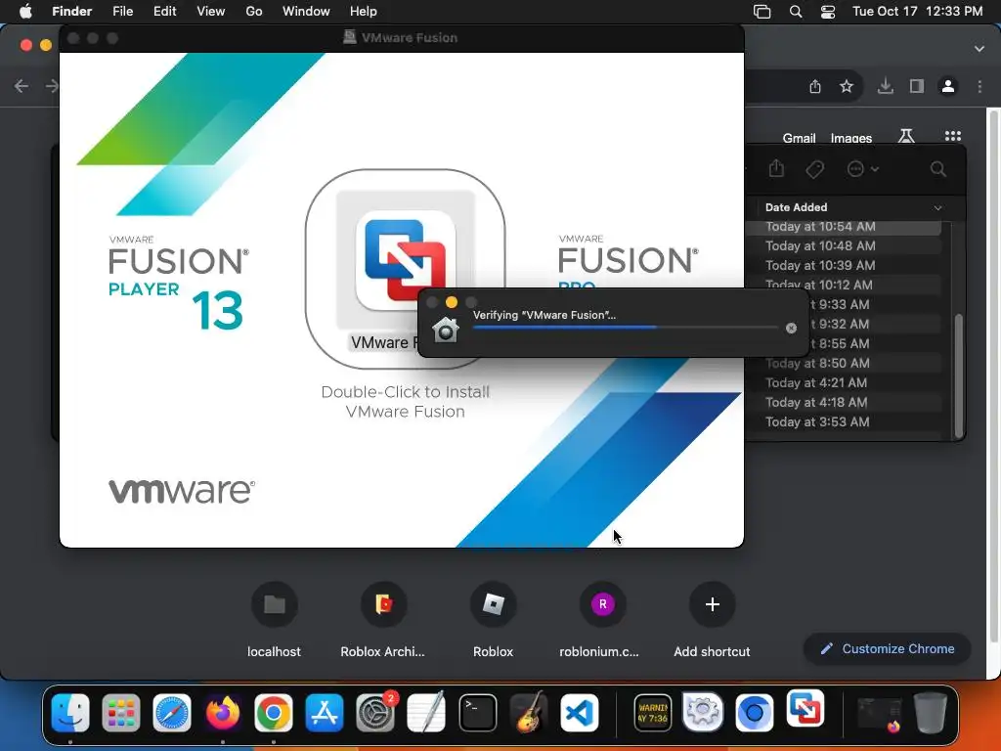
Task: Open System Settings with the badge
Action: point(375,712)
